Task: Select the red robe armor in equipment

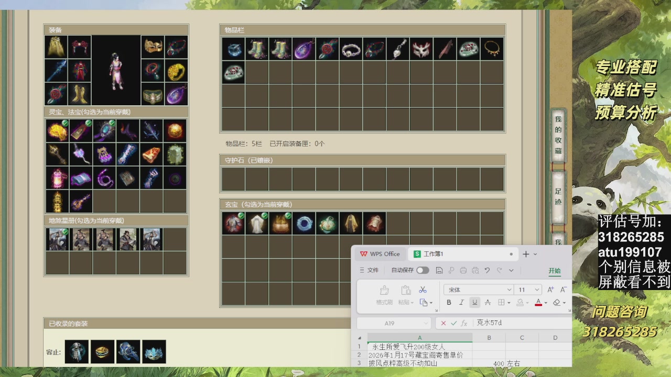Action: coord(80,71)
